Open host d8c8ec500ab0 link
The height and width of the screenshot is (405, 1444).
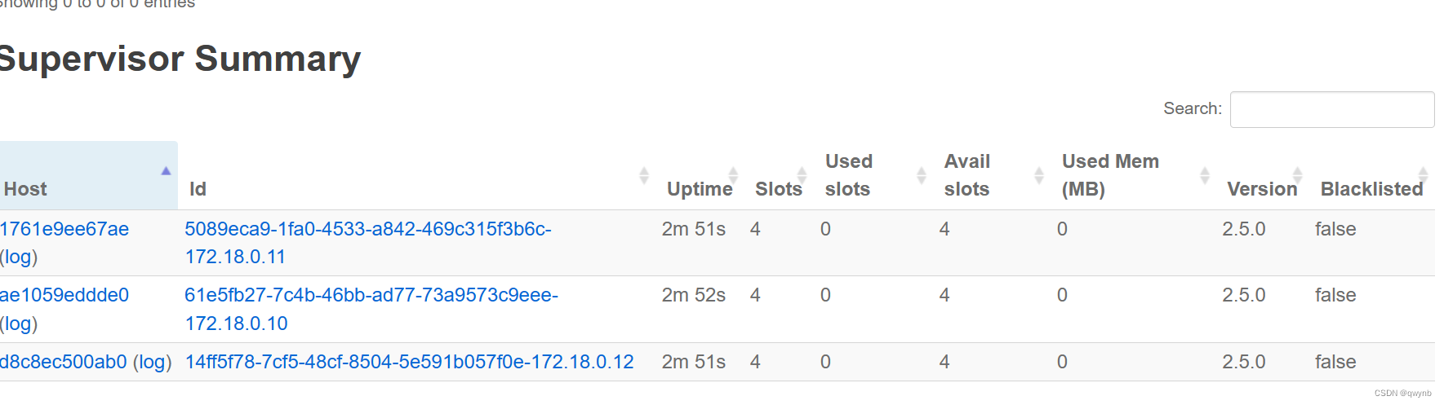click(x=64, y=362)
